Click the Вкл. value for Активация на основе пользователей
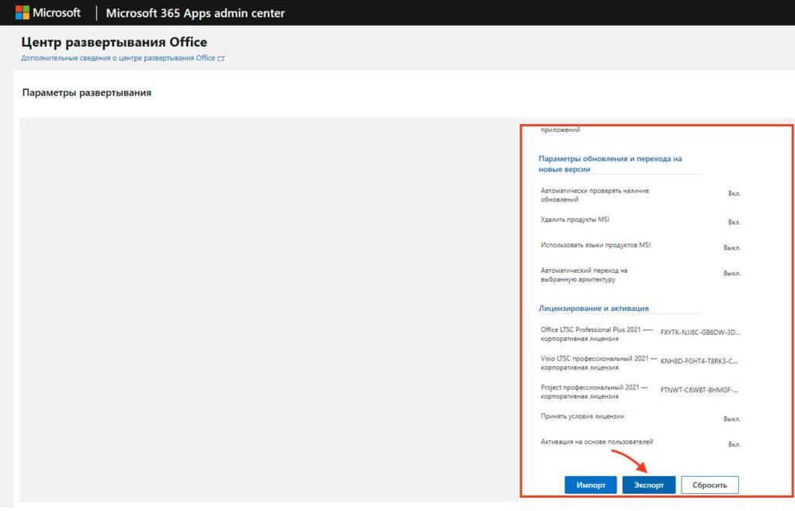Image resolution: width=795 pixels, height=511 pixels. (734, 444)
